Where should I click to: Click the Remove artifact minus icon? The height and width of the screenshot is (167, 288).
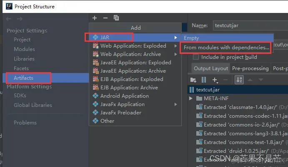(105, 18)
